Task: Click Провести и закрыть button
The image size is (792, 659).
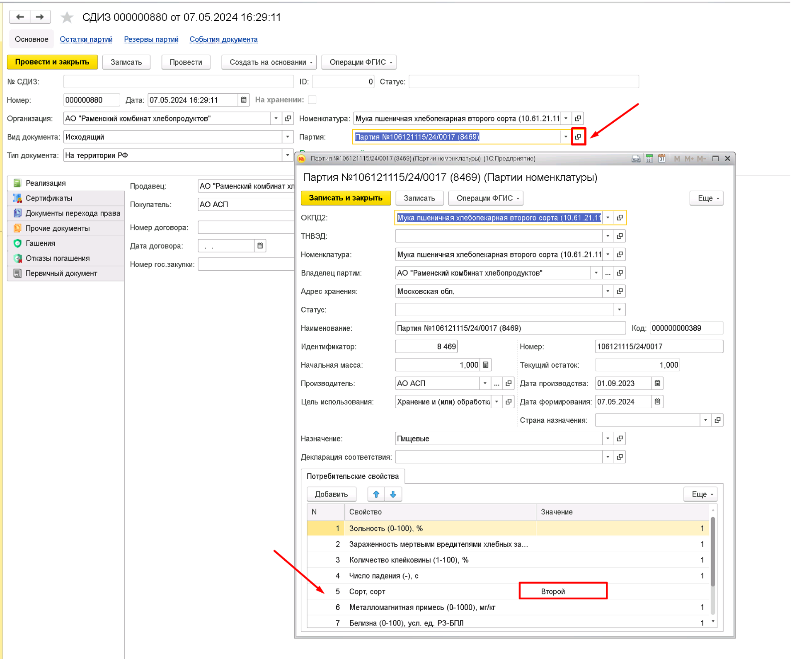Action: pyautogui.click(x=52, y=62)
